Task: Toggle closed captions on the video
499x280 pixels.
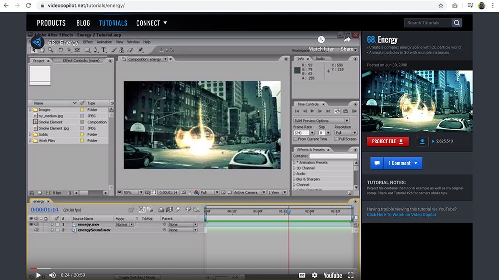Action: pyautogui.click(x=302, y=275)
